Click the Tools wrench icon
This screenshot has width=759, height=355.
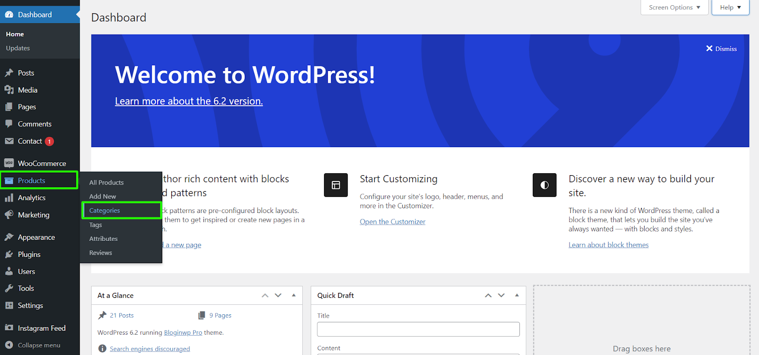9,288
